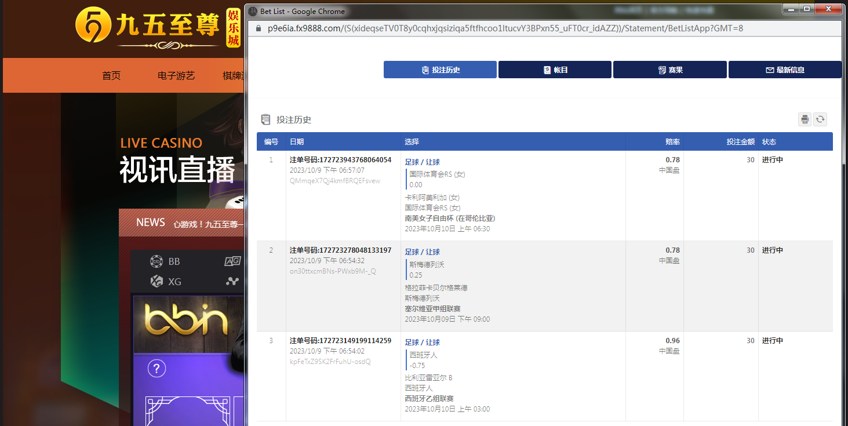The image size is (848, 426).
Task: Click the molecule-shaped provider icon beside XG
Action: 232,281
